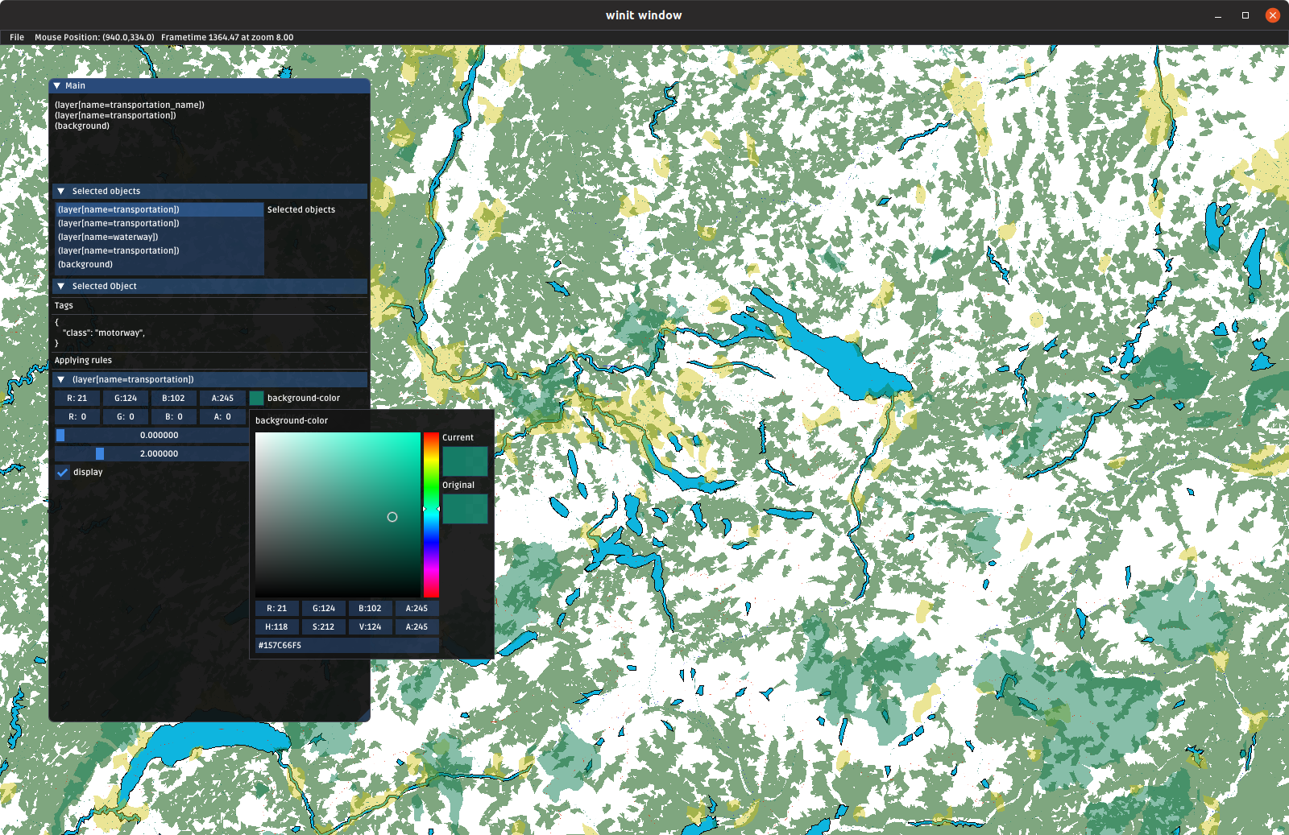The height and width of the screenshot is (835, 1289).
Task: Close the winit window
Action: [x=1273, y=15]
